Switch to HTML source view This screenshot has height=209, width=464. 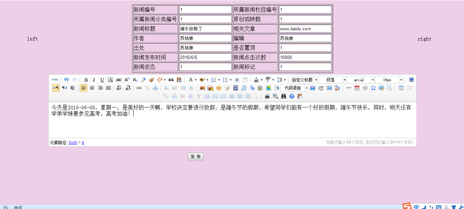(55, 80)
